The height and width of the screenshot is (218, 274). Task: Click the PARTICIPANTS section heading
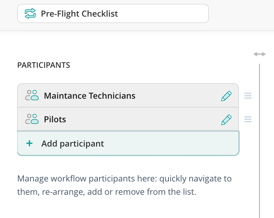(44, 65)
